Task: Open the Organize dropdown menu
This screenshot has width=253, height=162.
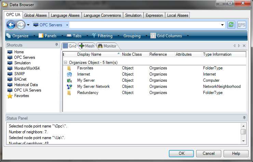Action: pyautogui.click(x=20, y=36)
